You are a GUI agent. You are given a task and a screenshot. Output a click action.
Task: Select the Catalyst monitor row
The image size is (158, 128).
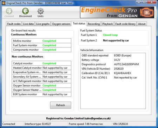(41, 63)
